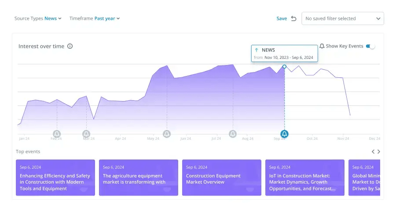The height and width of the screenshot is (203, 396).
Task: Click the Oct 24 axis label
Action: [312, 138]
